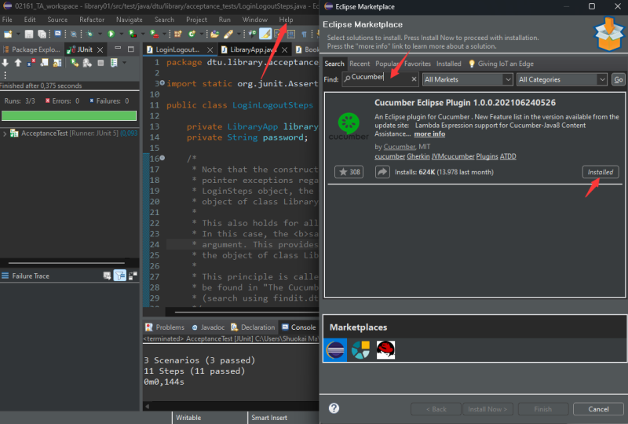
Task: Open the Test Run History dropdown arrow
Action: [x=124, y=63]
